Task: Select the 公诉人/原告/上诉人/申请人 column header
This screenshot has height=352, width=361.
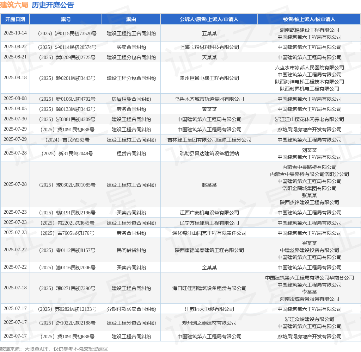Action: point(209,19)
